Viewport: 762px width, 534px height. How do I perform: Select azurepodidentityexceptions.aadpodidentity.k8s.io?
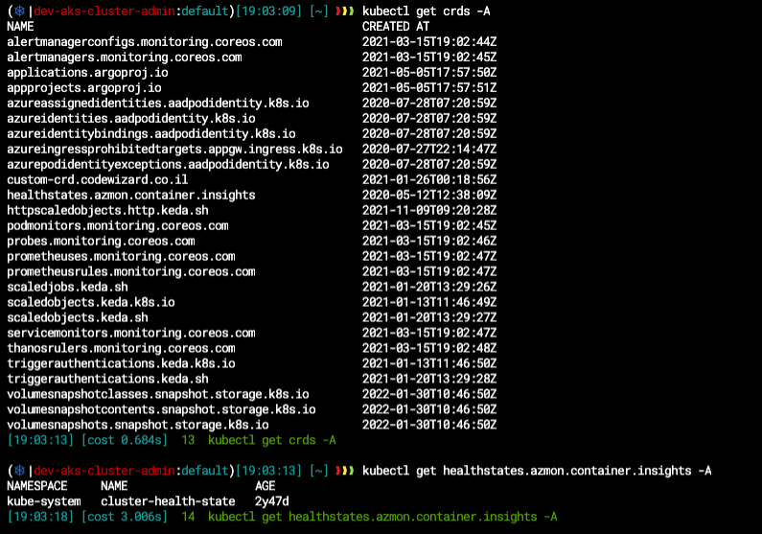[168, 164]
